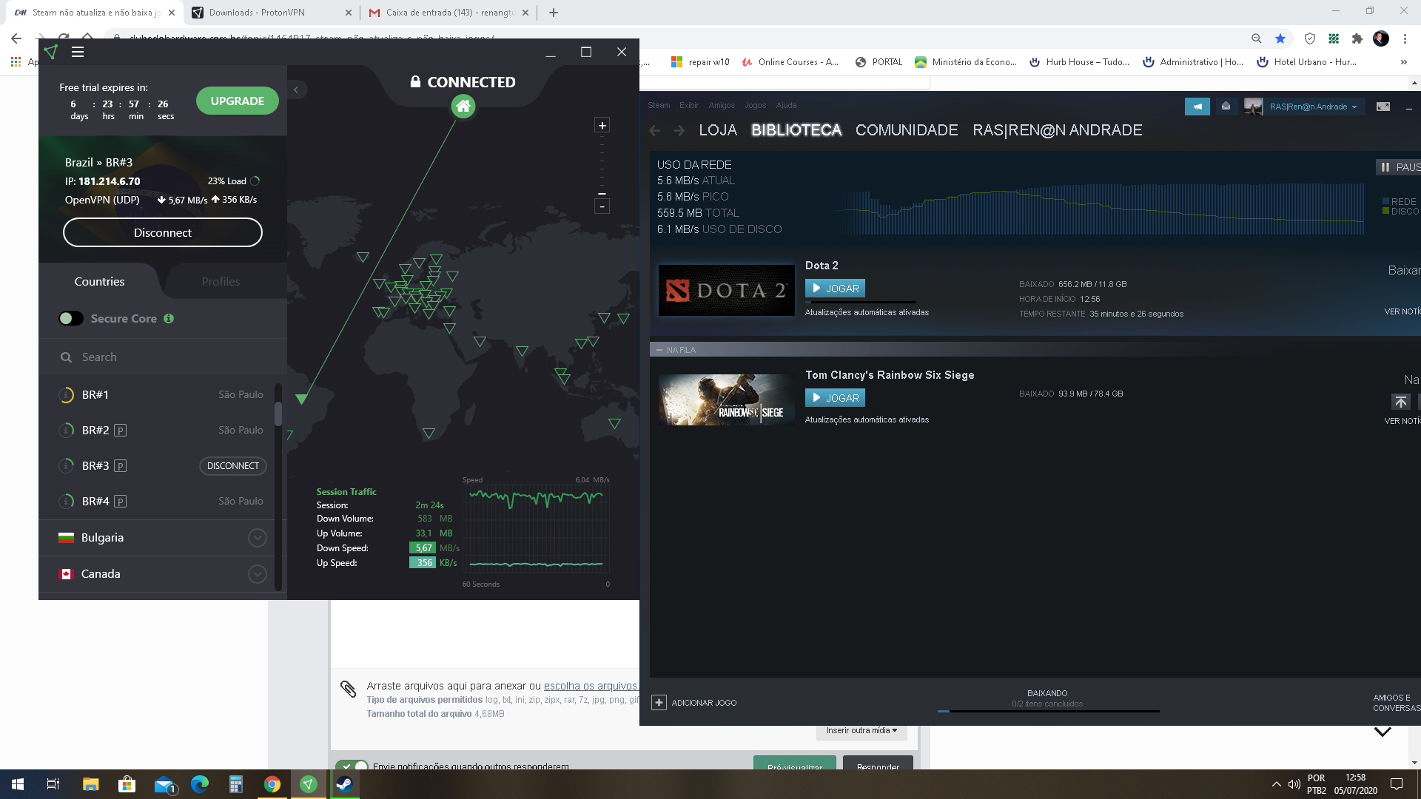Toggle the Secure Core switch
This screenshot has height=799, width=1421.
[71, 318]
